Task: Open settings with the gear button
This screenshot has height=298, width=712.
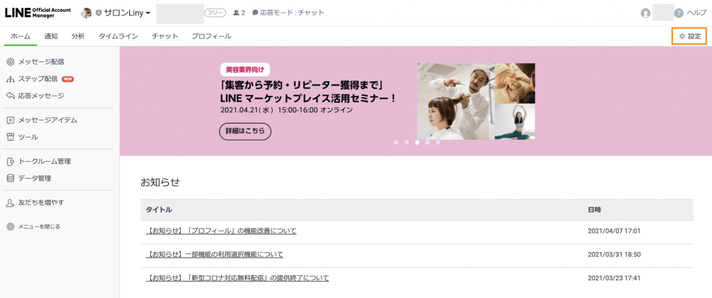Action: point(689,36)
